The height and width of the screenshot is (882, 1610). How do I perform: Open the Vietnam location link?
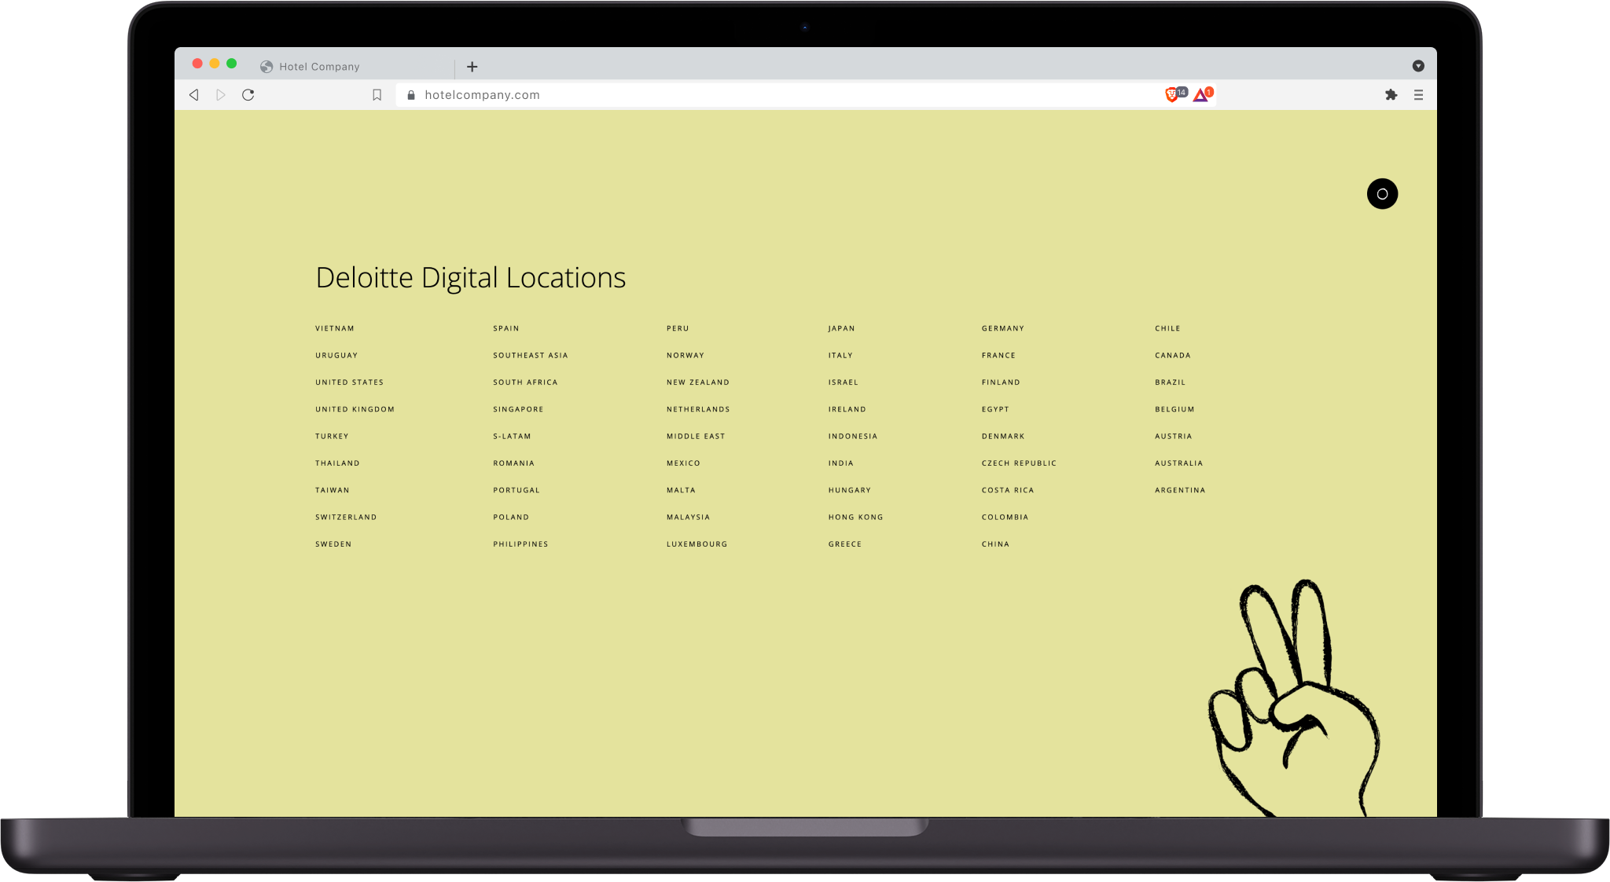pos(335,328)
